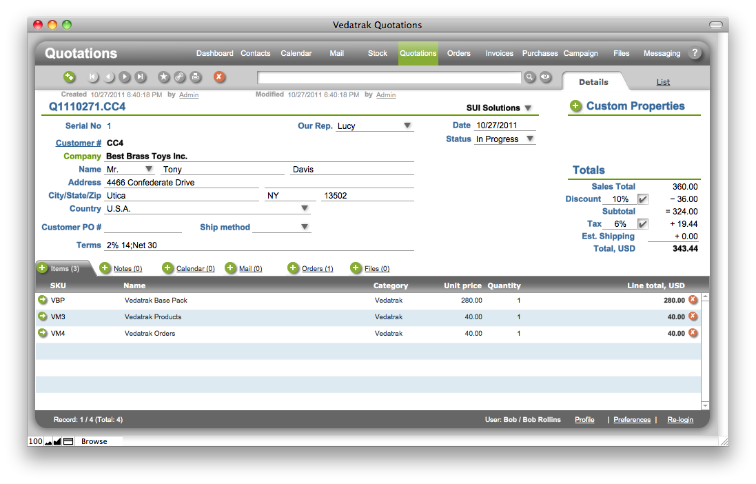
Task: Switch to the Invoices module
Action: coord(499,53)
